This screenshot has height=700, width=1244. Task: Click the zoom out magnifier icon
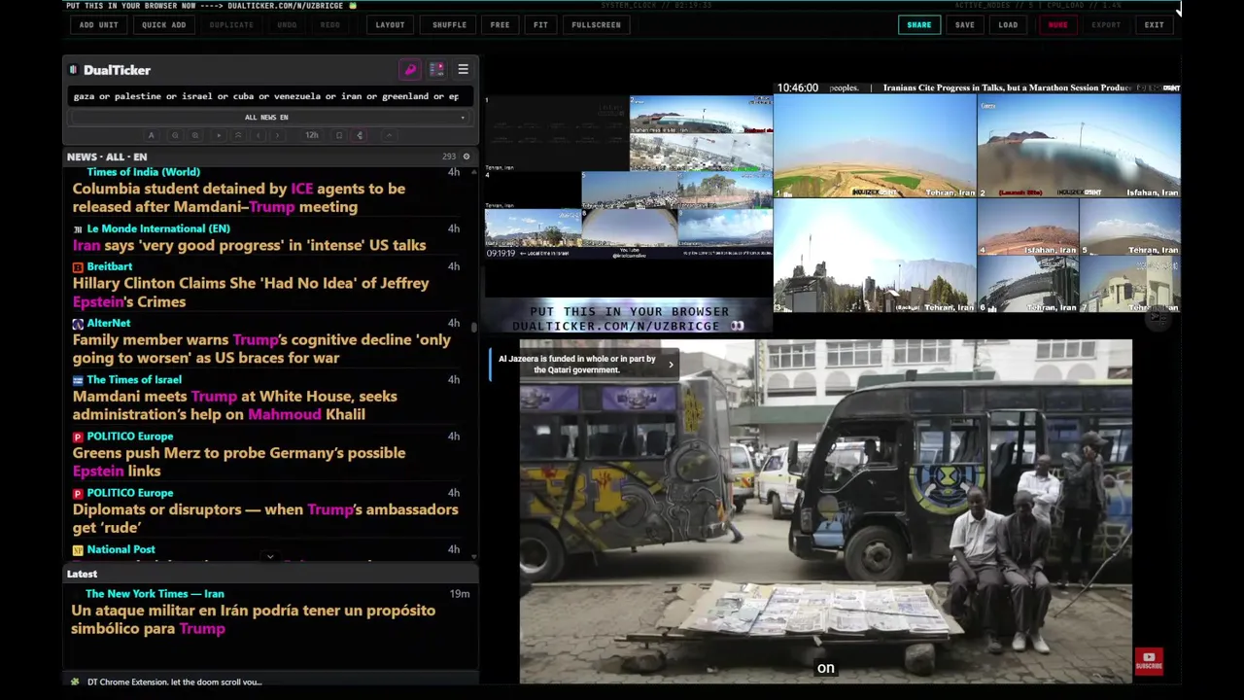(175, 135)
